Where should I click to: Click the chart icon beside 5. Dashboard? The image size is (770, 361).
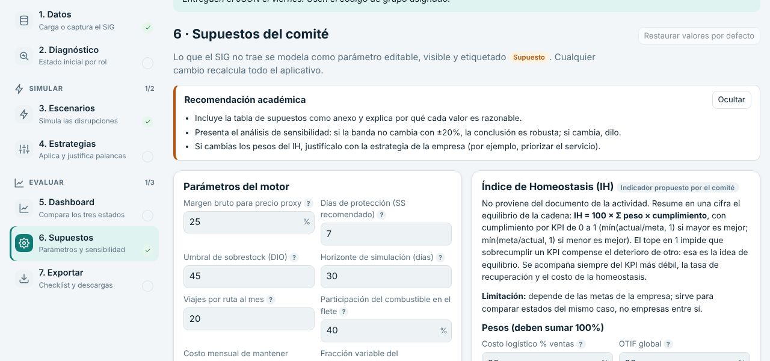(x=24, y=208)
